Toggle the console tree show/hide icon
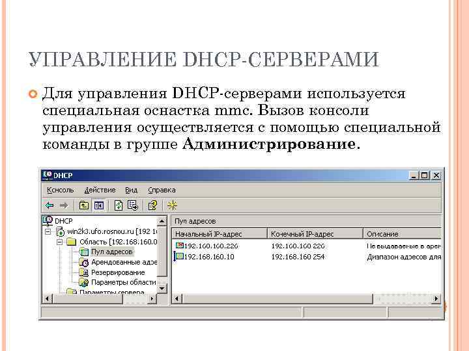The height and width of the screenshot is (351, 469). 99,205
